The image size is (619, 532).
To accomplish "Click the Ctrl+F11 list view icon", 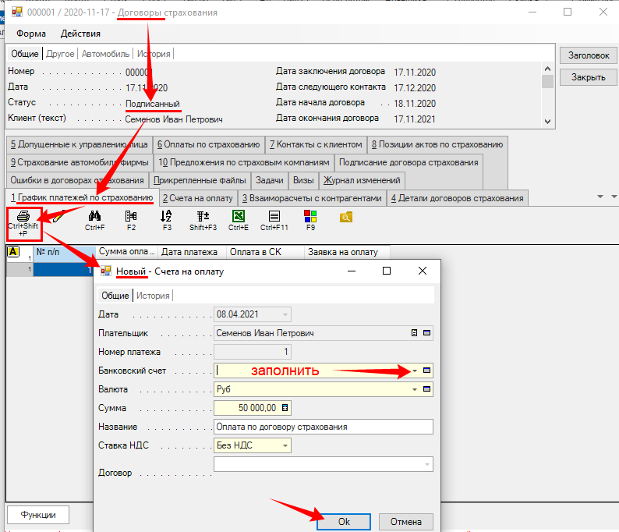I will (274, 215).
